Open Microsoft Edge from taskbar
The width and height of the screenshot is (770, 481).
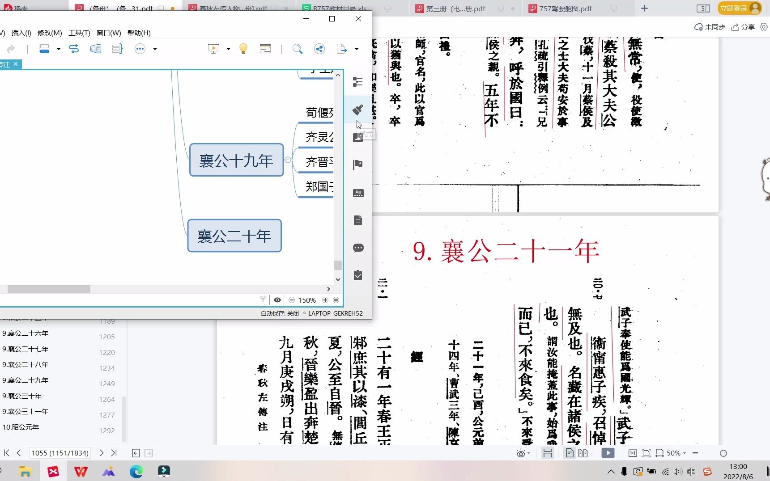(136, 471)
